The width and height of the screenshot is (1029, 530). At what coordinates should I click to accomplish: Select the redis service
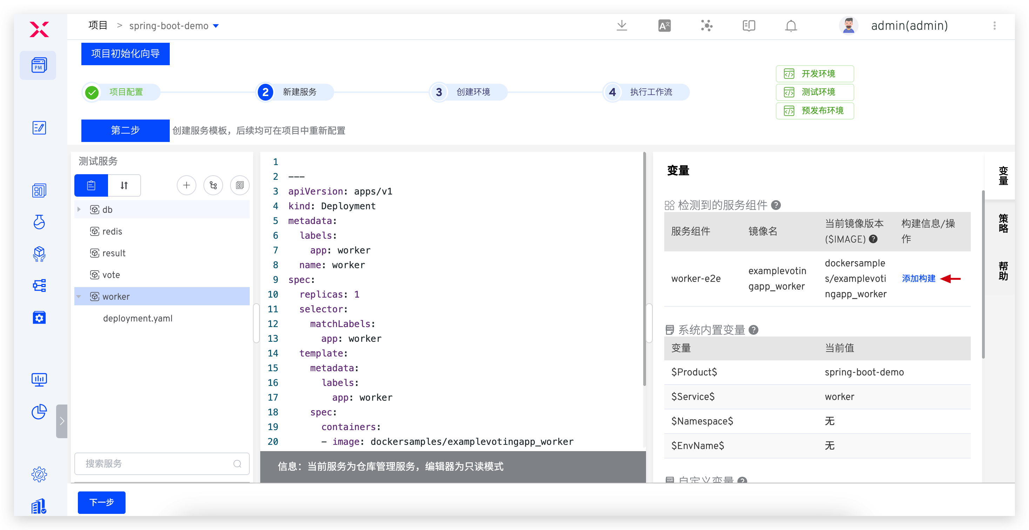tap(162, 231)
